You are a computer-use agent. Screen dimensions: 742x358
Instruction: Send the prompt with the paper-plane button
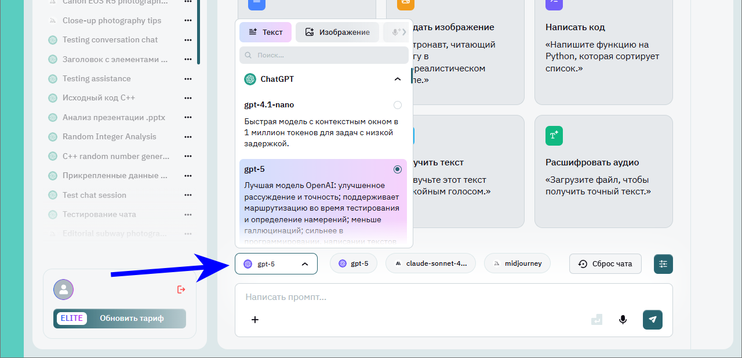[653, 320]
